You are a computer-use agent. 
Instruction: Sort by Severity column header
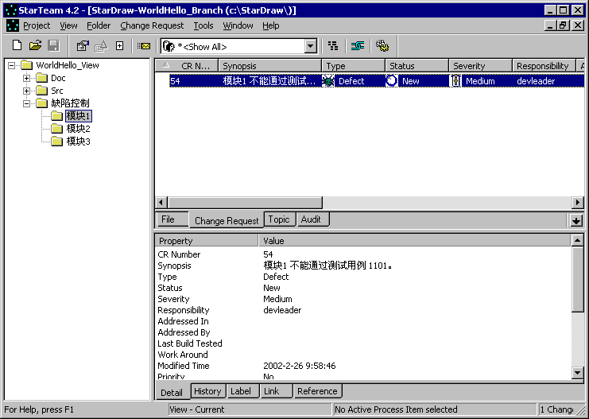click(x=480, y=66)
